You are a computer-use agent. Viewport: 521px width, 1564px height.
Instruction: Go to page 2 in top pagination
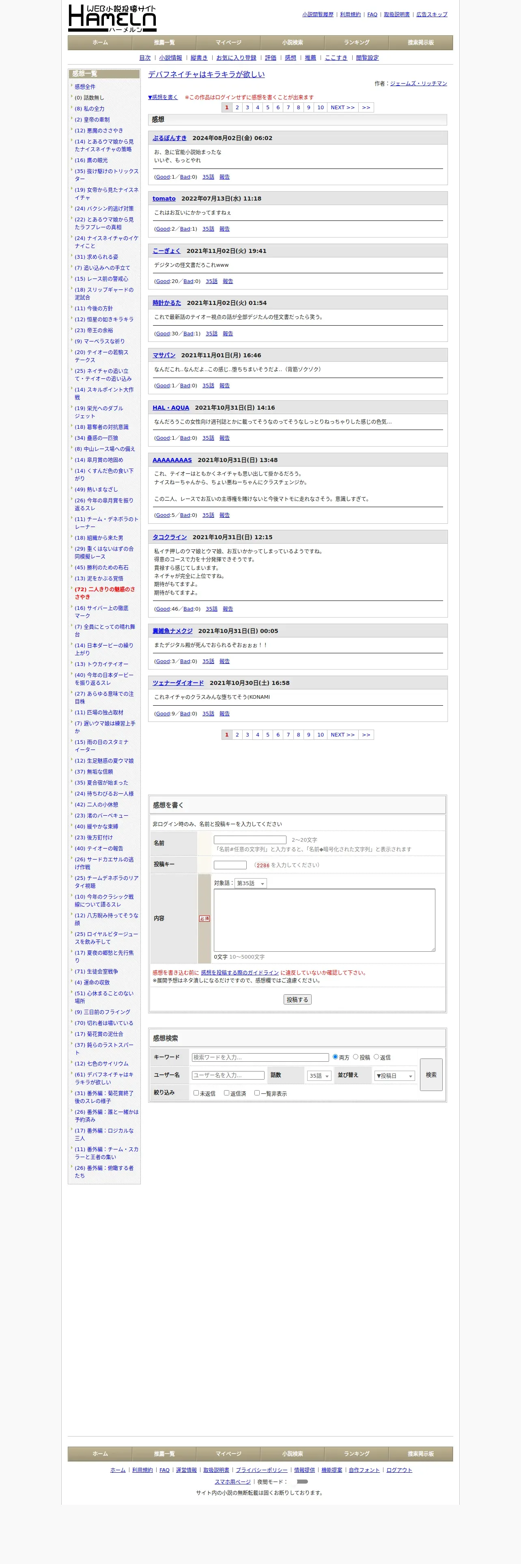(237, 108)
